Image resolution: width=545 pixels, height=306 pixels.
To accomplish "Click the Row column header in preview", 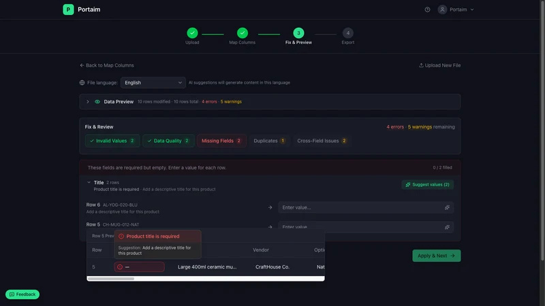I will click(x=97, y=250).
